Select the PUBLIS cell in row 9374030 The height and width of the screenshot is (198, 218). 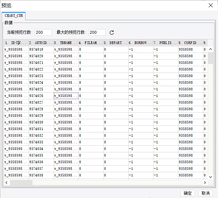166,123
